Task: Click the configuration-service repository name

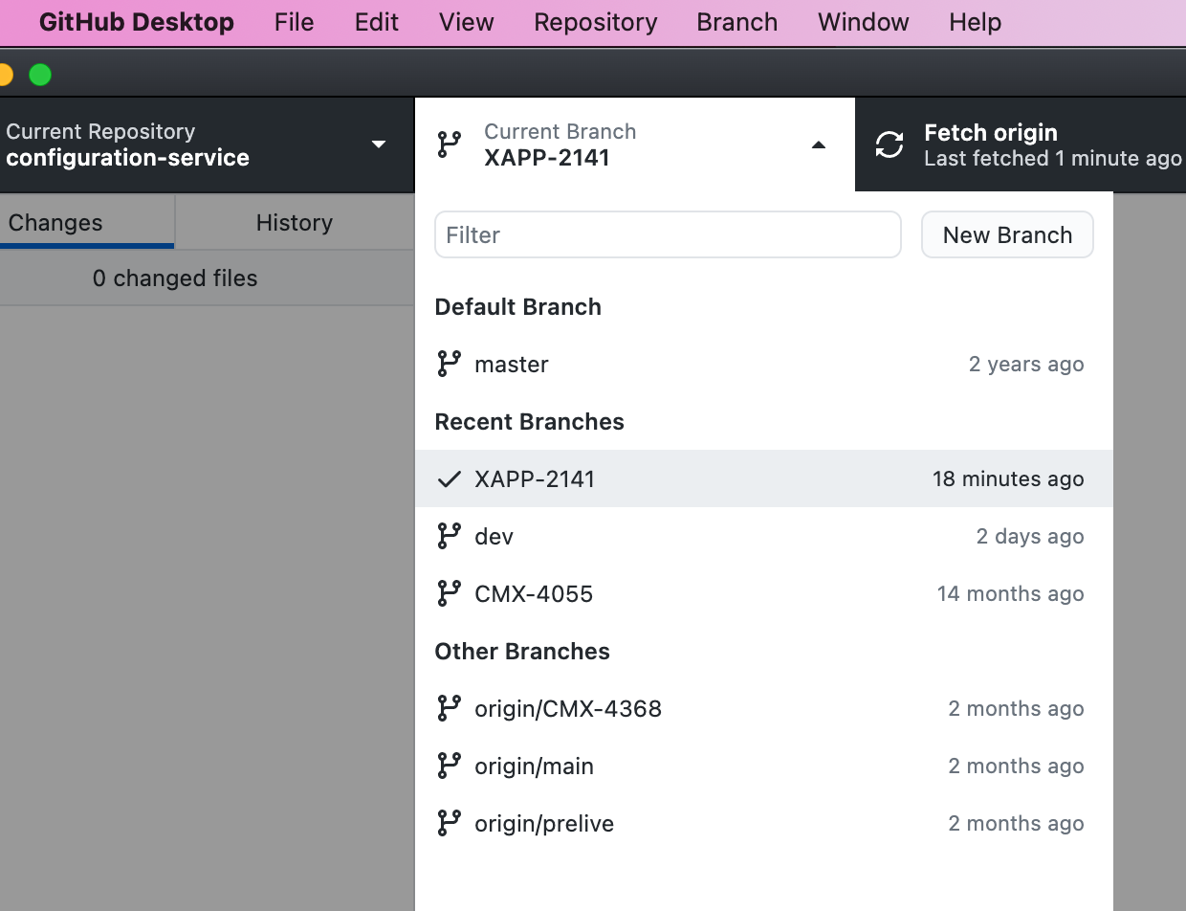Action: [127, 158]
